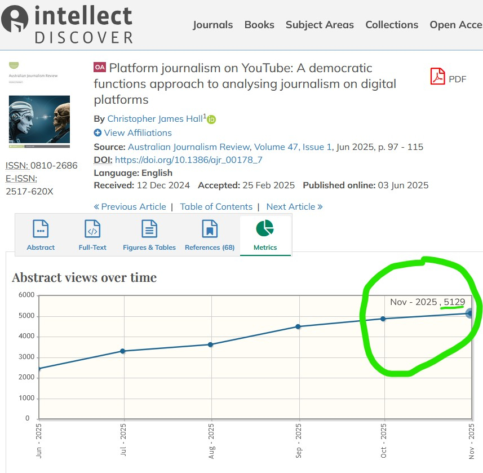The height and width of the screenshot is (473, 483).
Task: Open the References bookmark icon tab
Action: [x=210, y=229]
